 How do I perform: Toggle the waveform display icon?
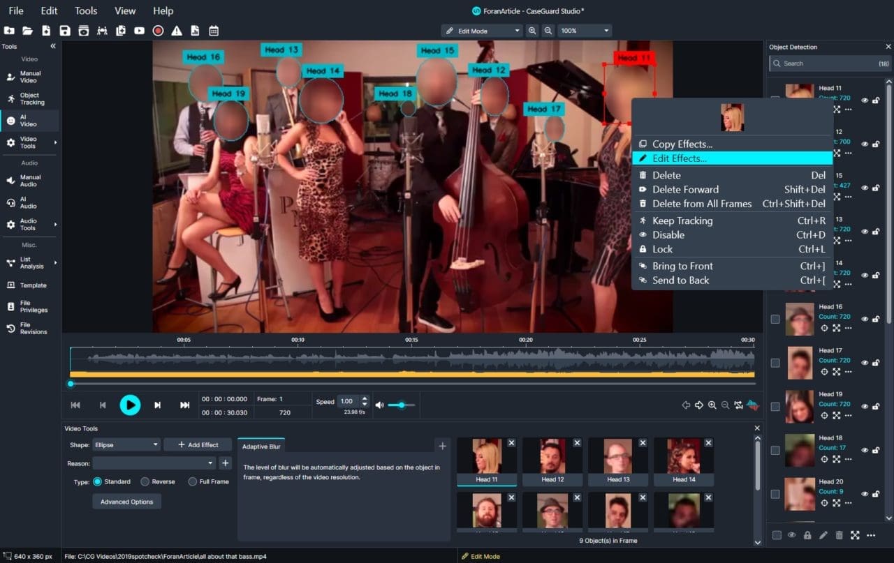[752, 405]
